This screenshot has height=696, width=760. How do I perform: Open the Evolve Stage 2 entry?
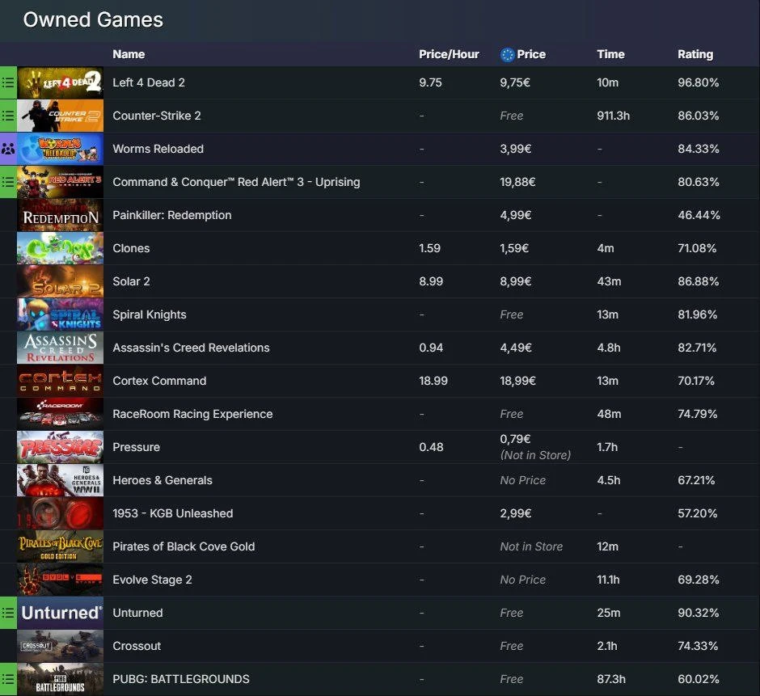pos(152,580)
